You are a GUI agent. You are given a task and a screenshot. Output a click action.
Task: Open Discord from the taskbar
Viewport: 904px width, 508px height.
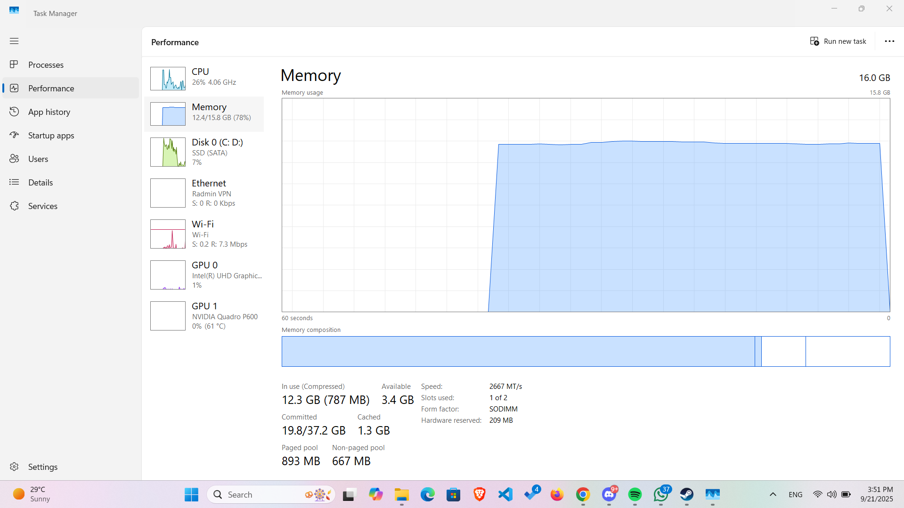coord(609,494)
